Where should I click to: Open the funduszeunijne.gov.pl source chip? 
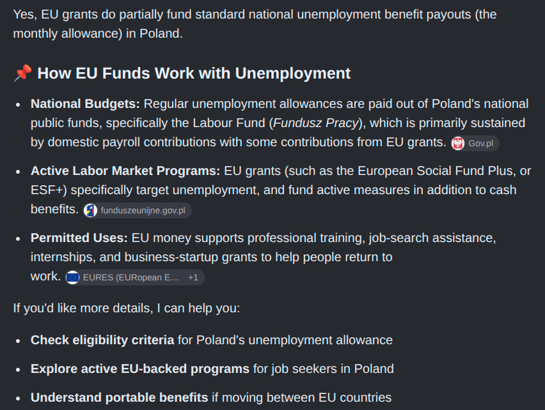click(138, 211)
